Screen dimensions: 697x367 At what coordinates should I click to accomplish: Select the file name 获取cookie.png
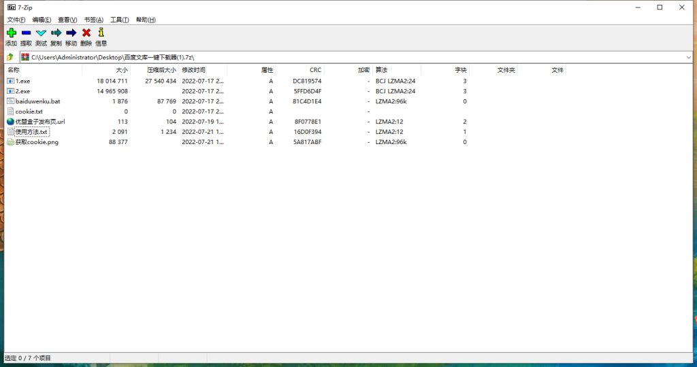click(37, 142)
